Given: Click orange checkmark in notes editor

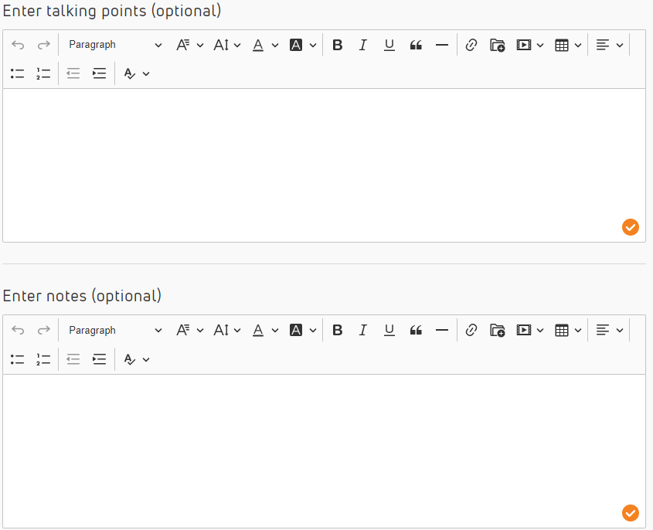Looking at the screenshot, I should point(630,513).
